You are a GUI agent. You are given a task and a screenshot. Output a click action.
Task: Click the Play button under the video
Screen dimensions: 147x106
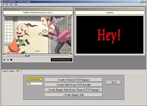point(4,60)
